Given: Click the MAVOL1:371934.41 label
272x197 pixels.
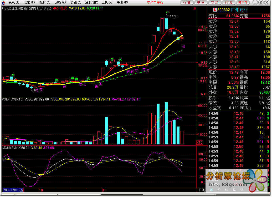Looking at the screenshot, I should click(x=96, y=99).
